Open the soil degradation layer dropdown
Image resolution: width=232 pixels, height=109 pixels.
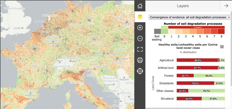point(190,17)
